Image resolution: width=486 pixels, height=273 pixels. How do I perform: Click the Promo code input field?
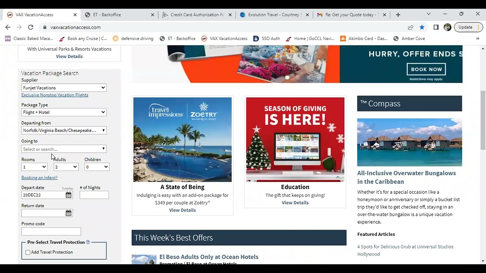tap(51, 231)
